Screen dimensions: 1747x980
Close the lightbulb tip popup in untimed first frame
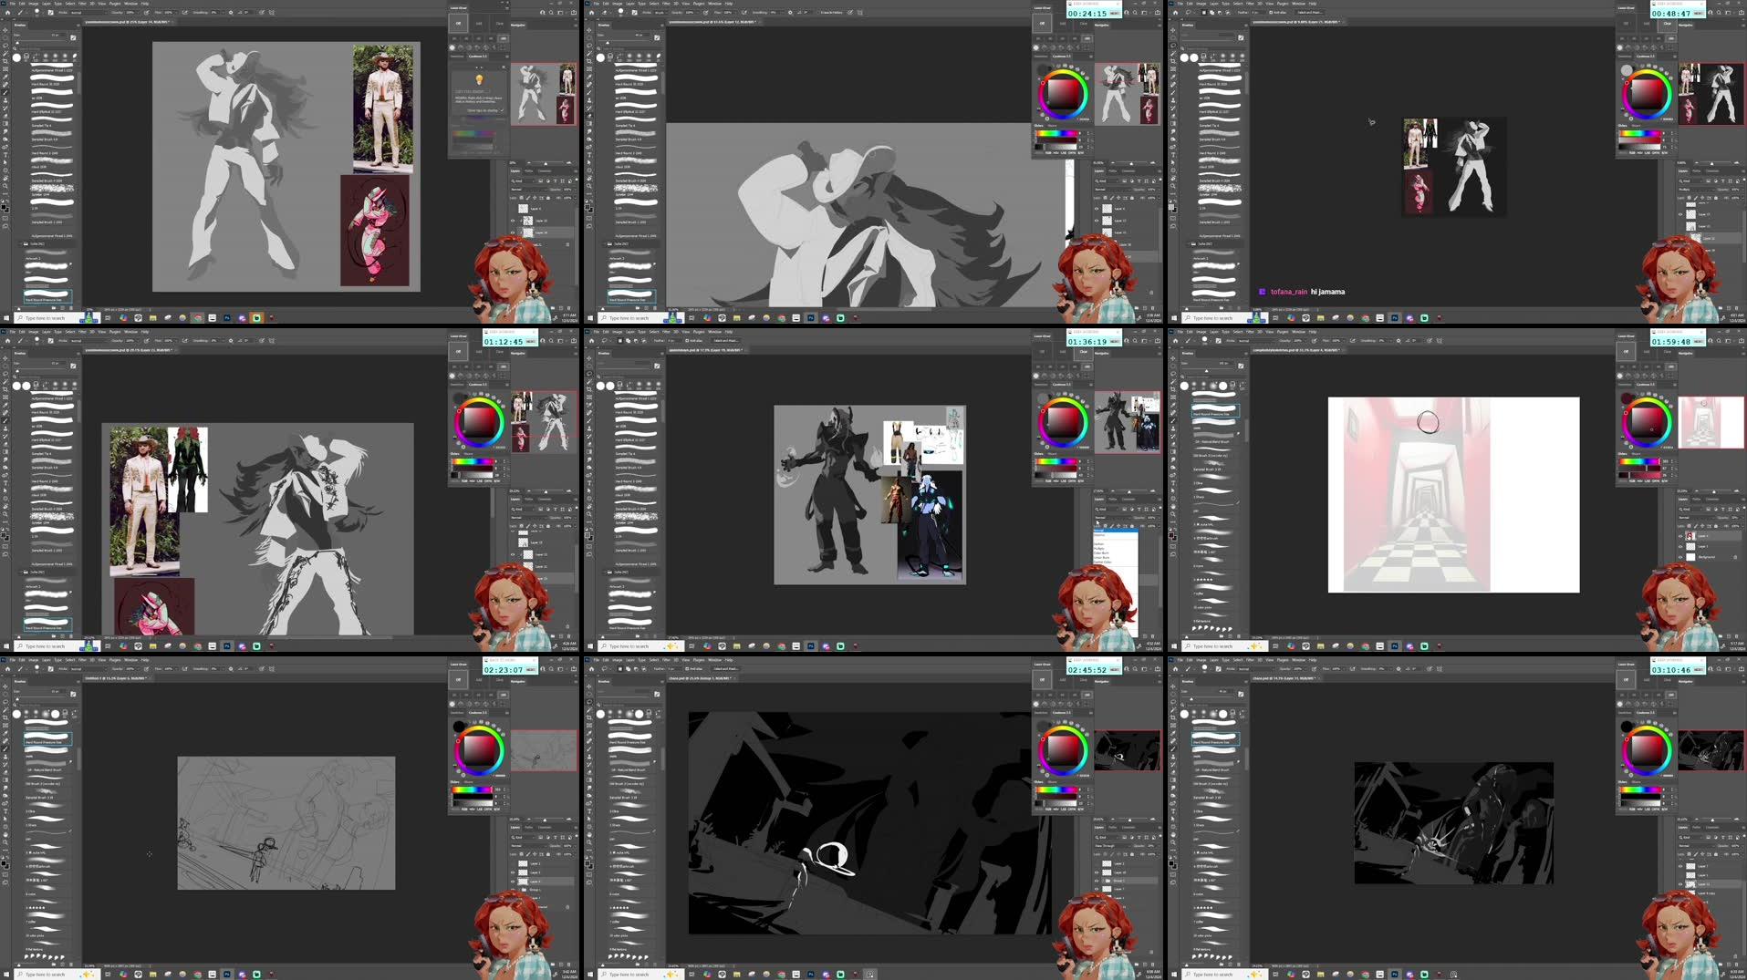(x=503, y=67)
